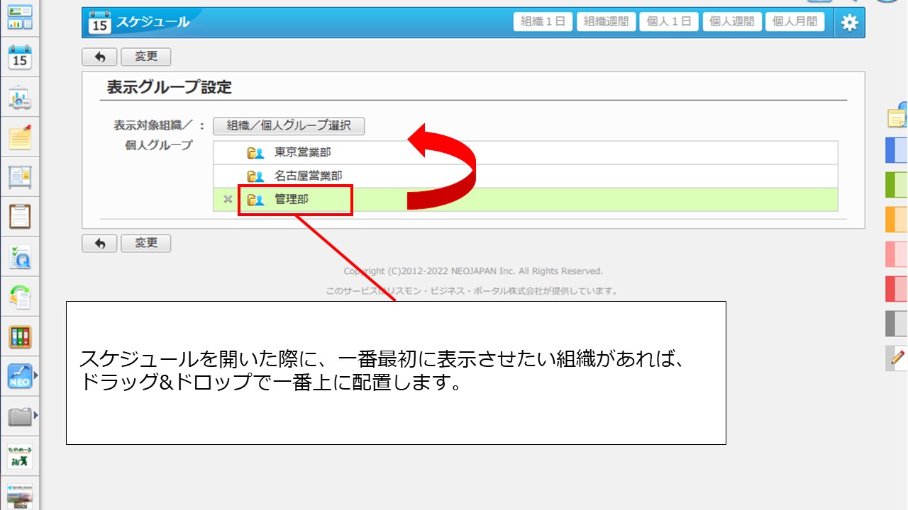Click the back arrow button below the group list
Image resolution: width=908 pixels, height=510 pixels.
[100, 243]
